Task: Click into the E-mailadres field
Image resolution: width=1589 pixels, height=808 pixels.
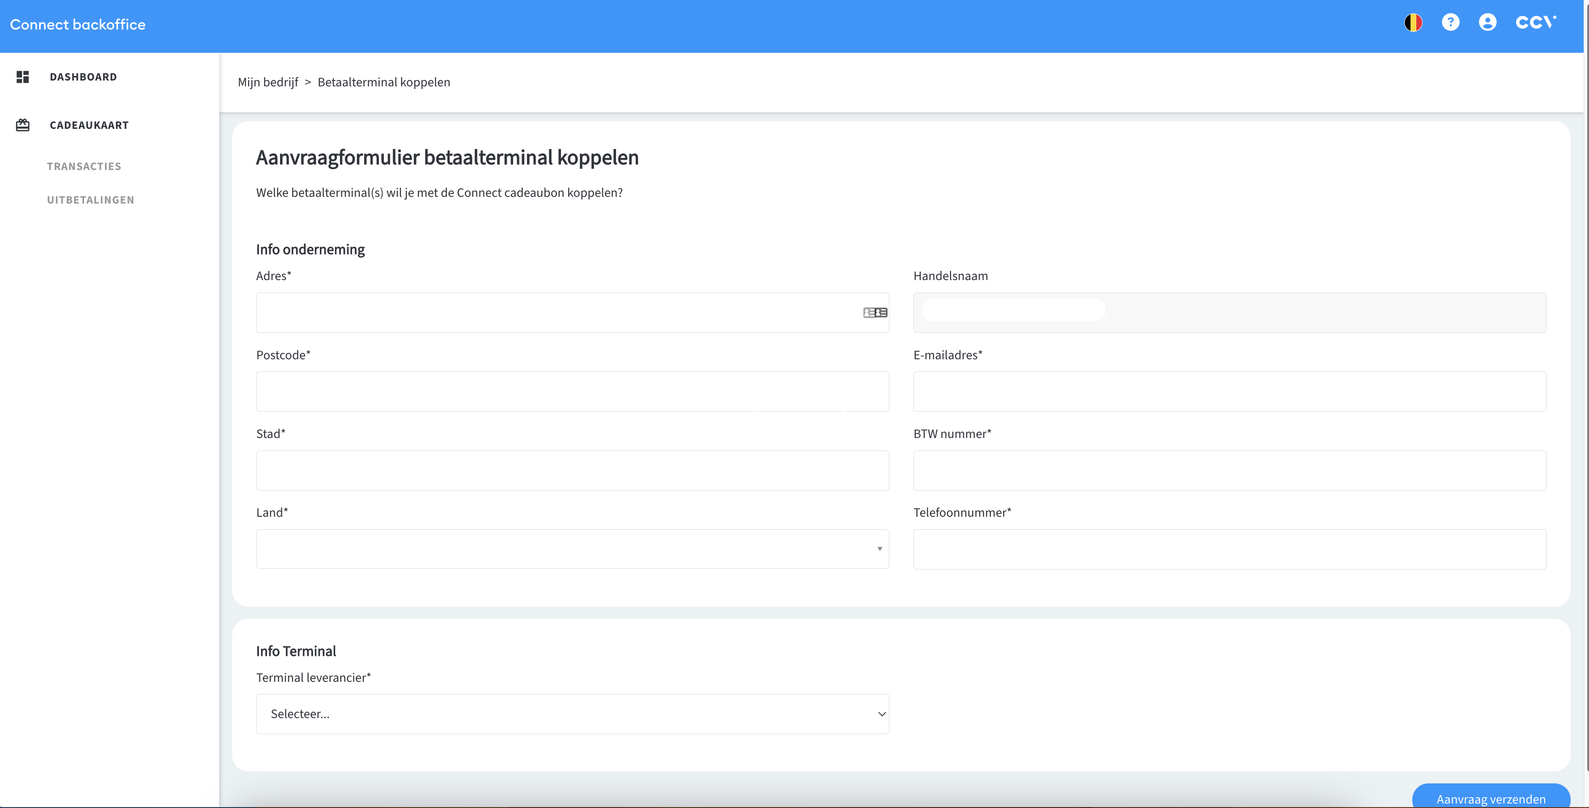Action: pos(1229,391)
